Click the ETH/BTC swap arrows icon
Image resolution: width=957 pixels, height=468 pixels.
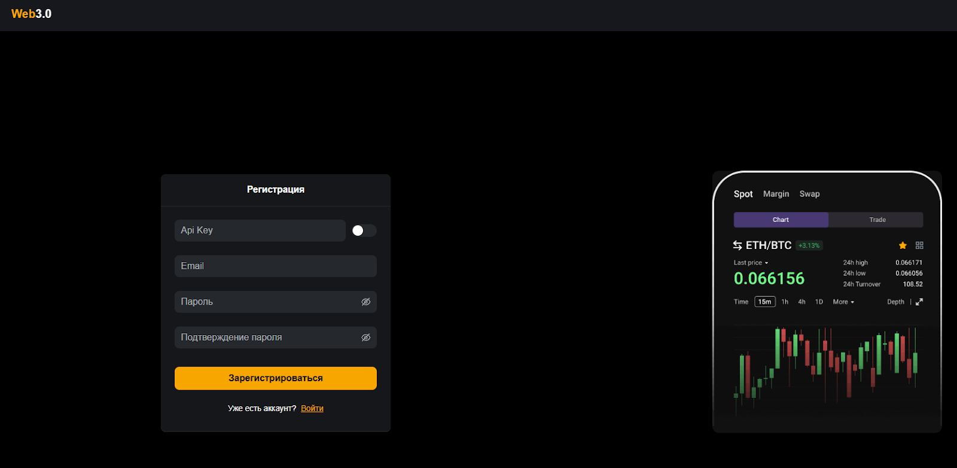737,245
